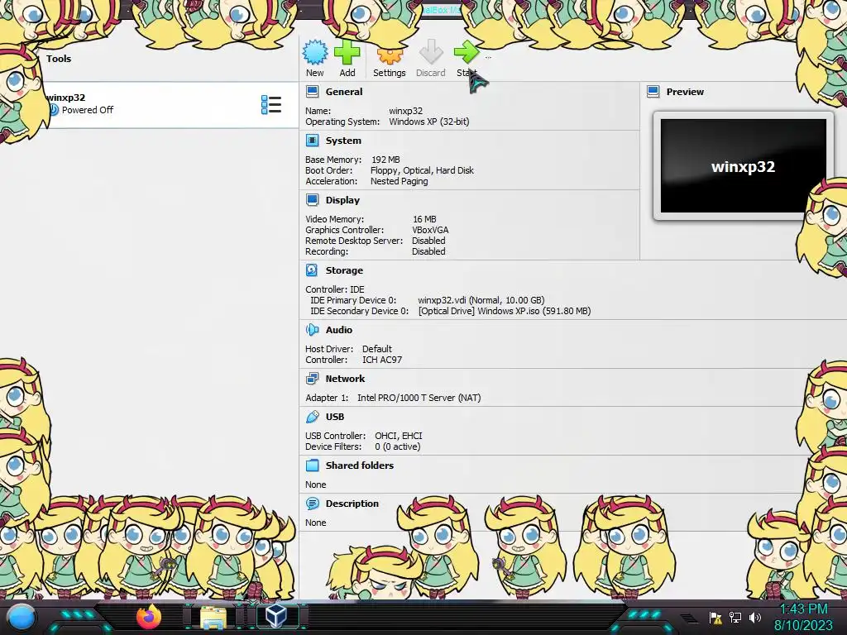
Task: Launch Firefox from the taskbar
Action: click(149, 617)
